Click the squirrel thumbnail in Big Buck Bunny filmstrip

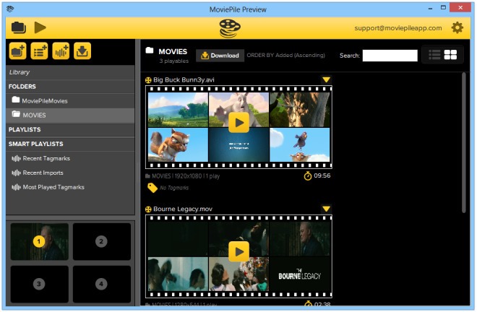[x=178, y=144]
